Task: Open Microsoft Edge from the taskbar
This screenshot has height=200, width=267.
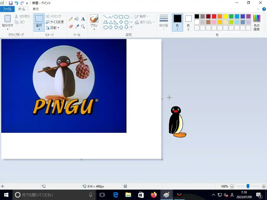Action: click(x=116, y=195)
